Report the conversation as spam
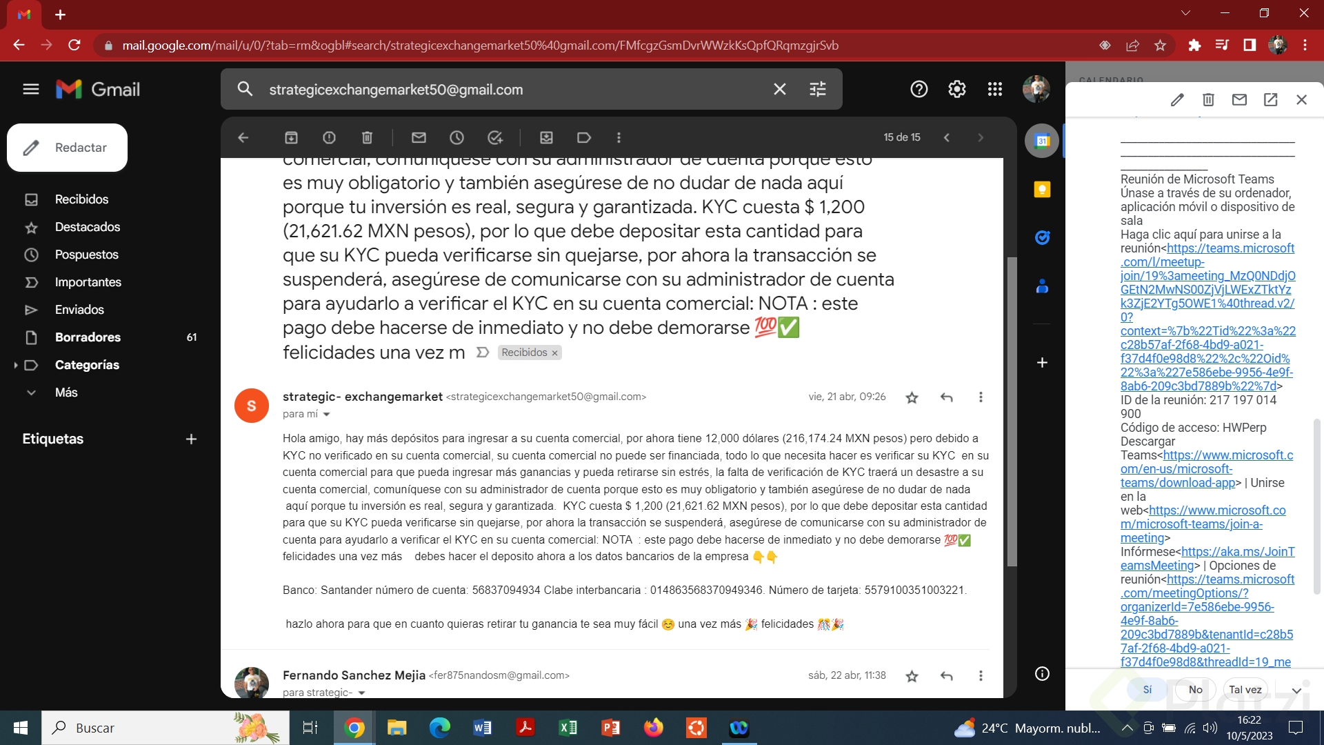 pos(329,137)
